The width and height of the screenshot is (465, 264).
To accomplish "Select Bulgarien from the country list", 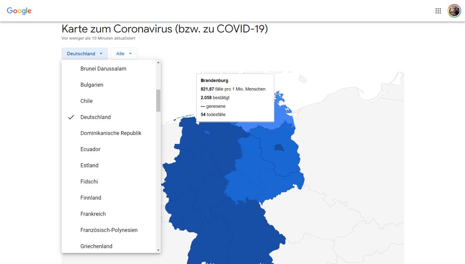I will coord(92,85).
